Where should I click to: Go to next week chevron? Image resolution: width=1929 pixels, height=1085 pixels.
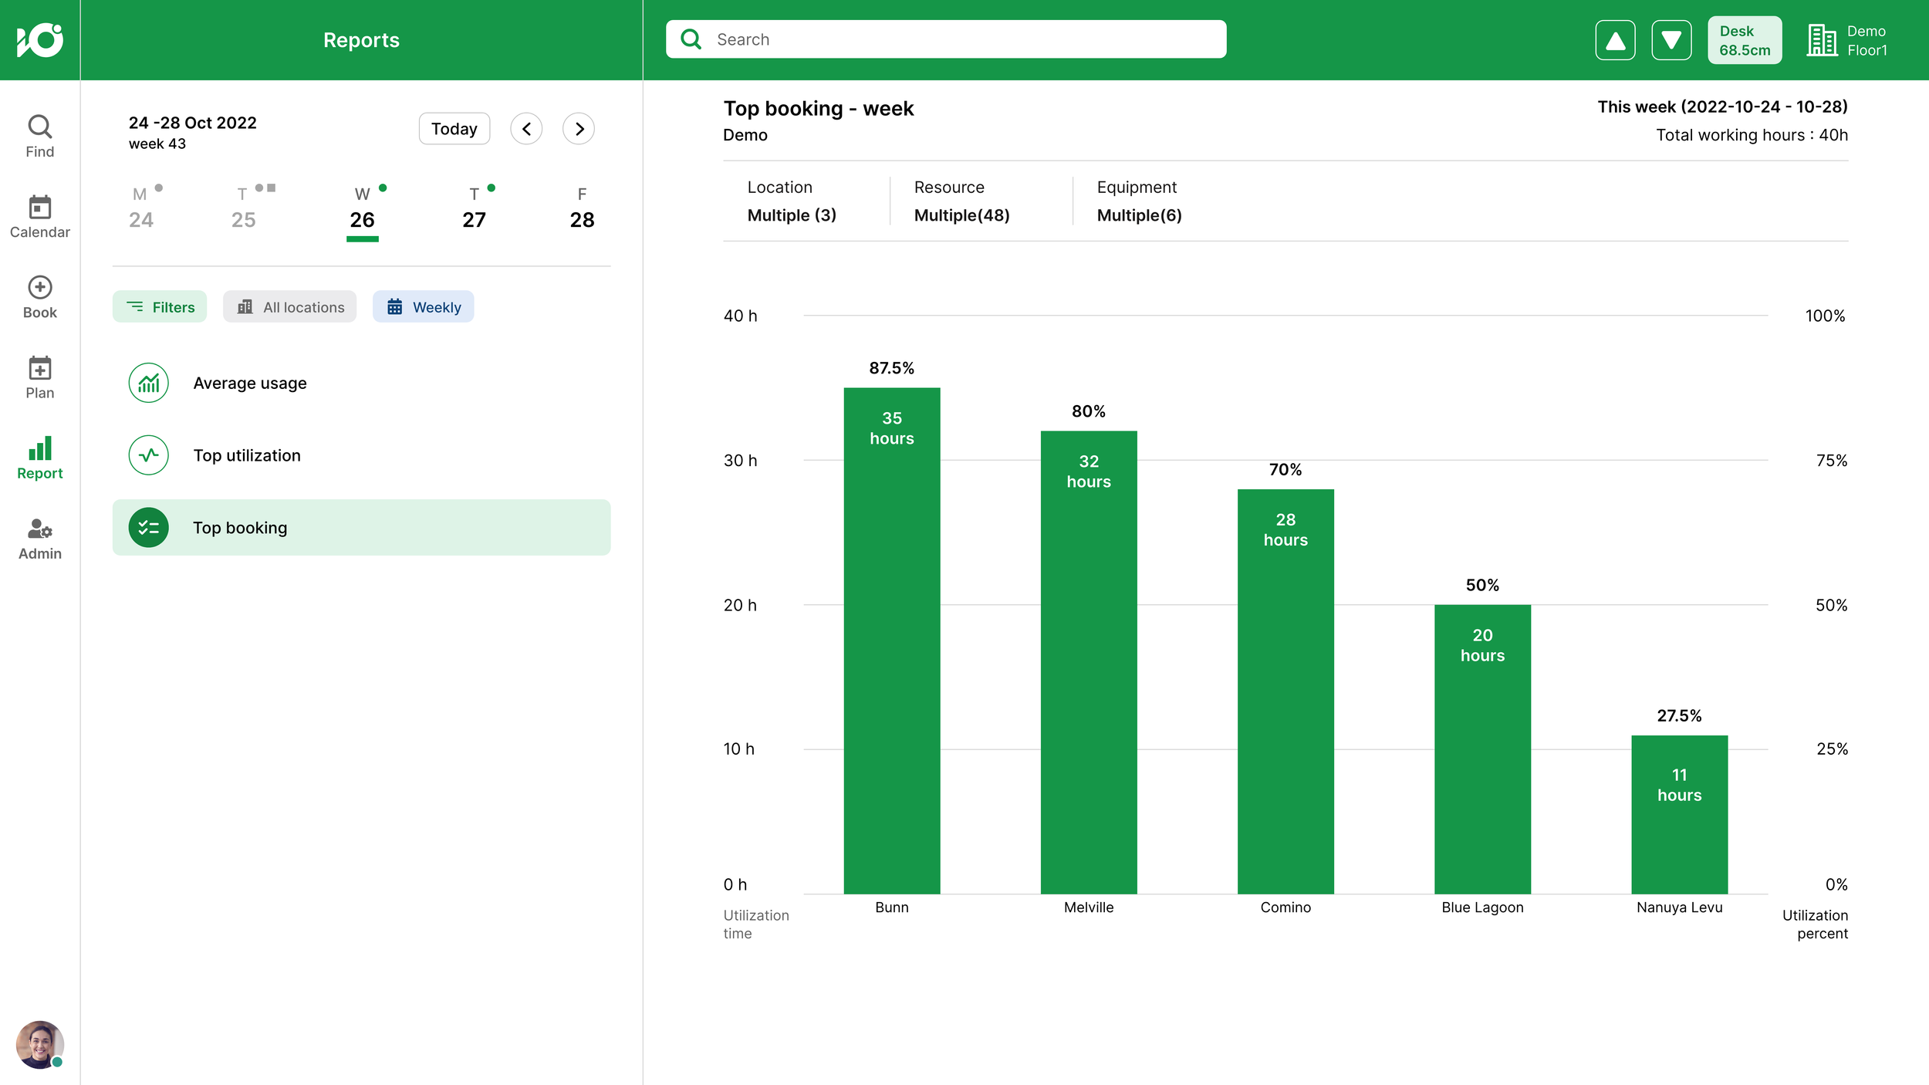(x=579, y=129)
